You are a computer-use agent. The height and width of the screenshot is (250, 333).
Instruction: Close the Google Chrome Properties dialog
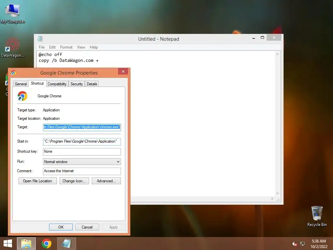click(x=123, y=71)
